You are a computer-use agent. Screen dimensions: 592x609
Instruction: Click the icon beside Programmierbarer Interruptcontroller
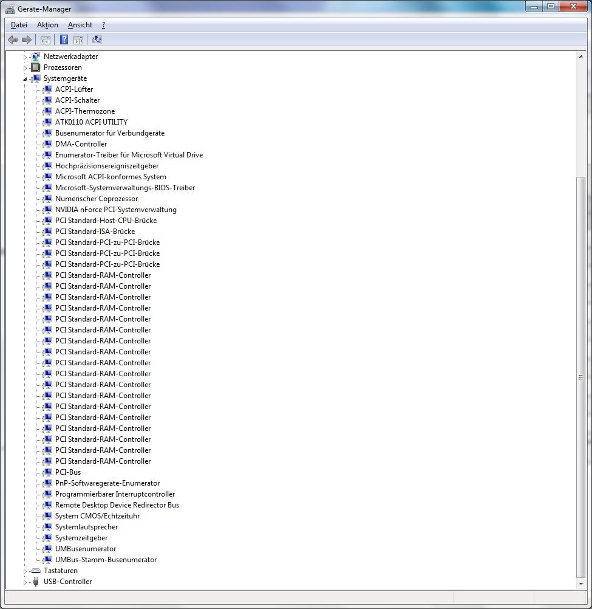pos(47,494)
